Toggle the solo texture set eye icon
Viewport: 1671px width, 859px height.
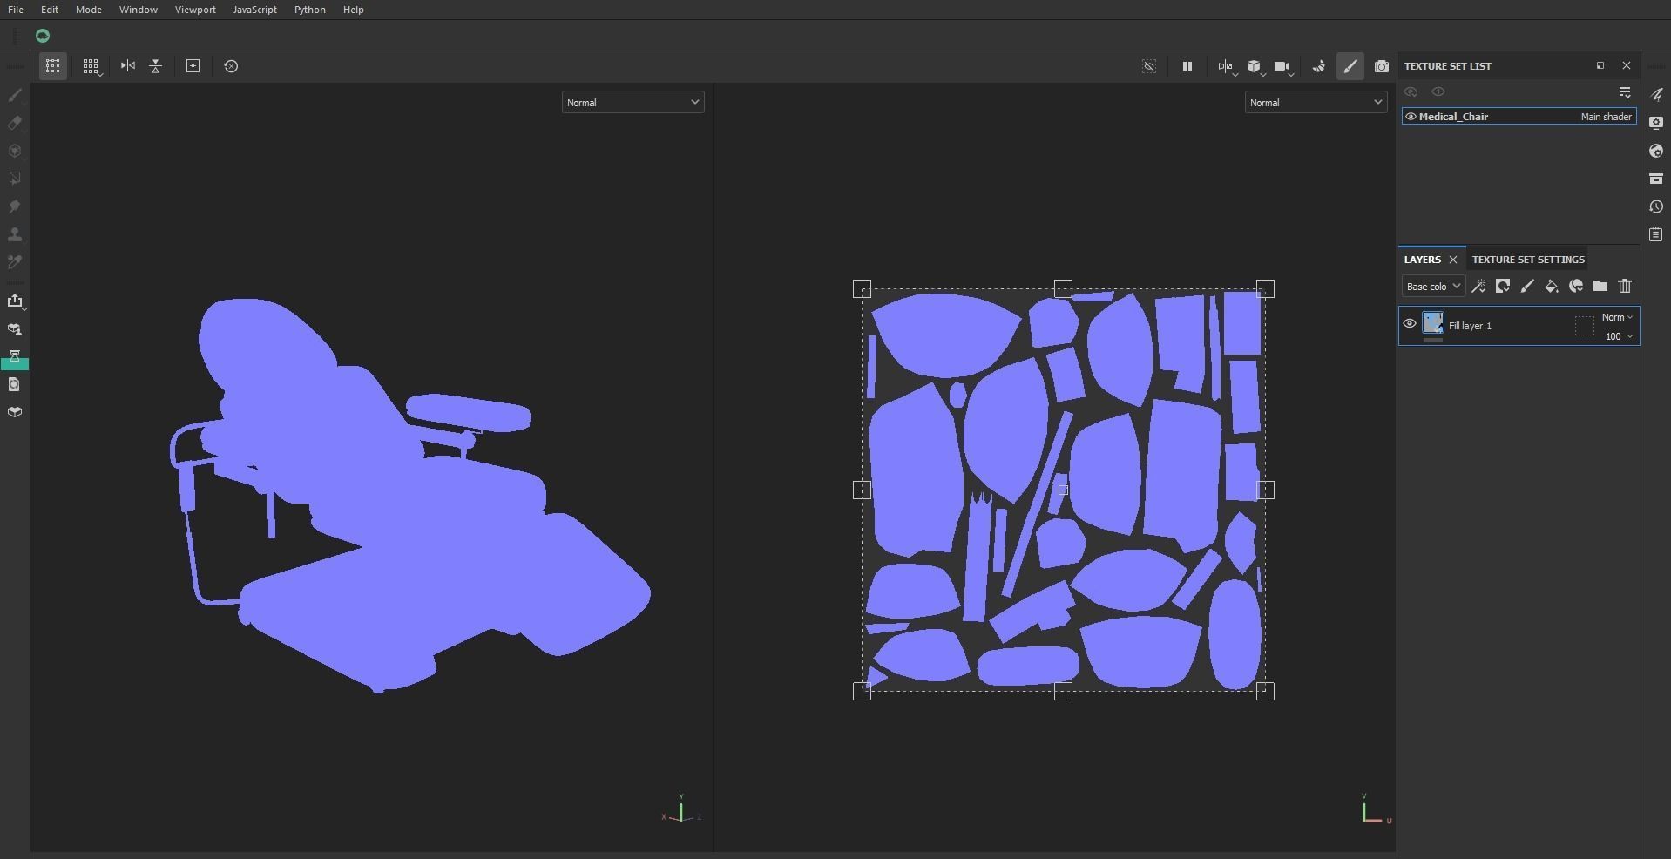click(1438, 91)
